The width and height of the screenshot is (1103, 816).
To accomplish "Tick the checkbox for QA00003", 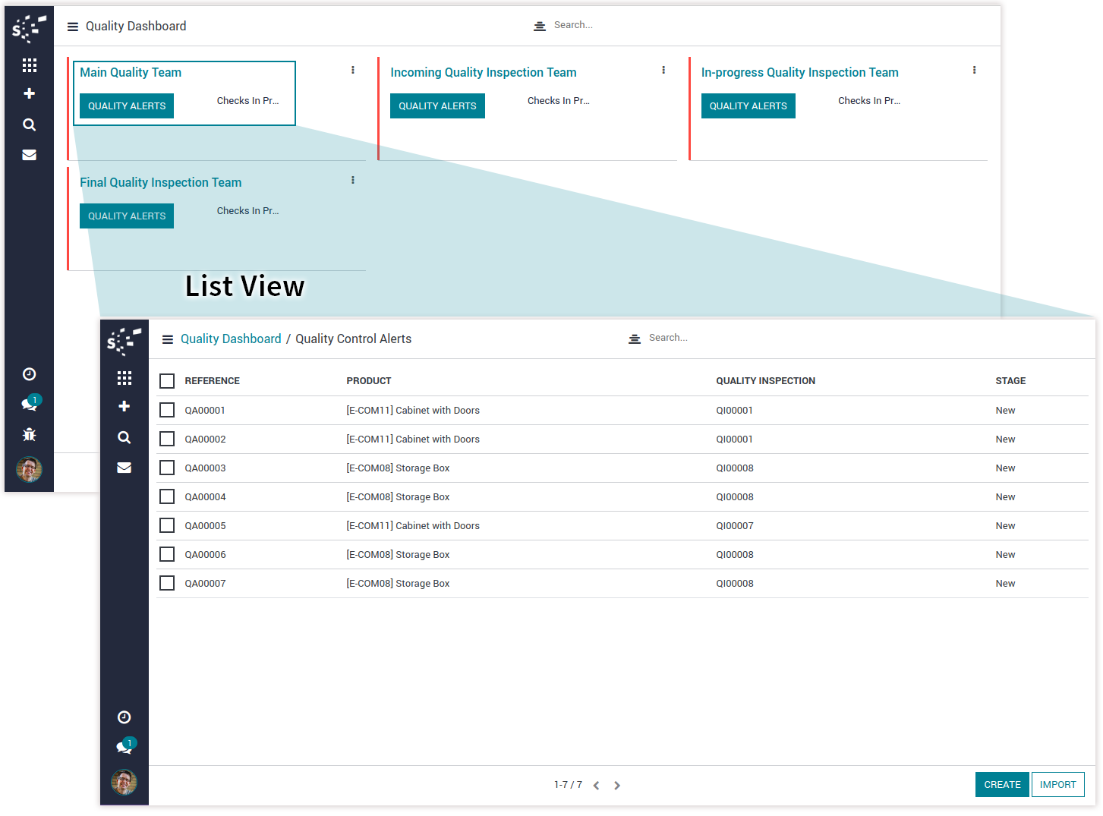I will coord(167,468).
